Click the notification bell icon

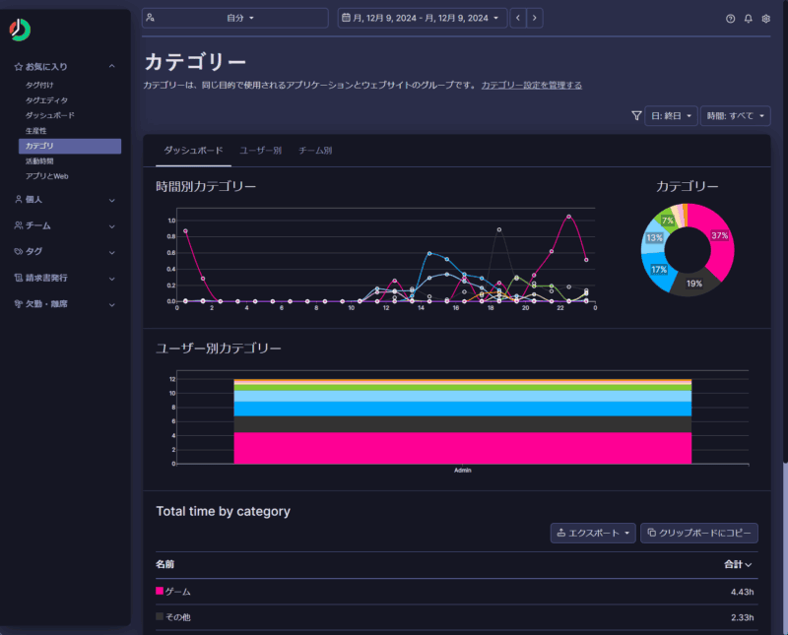749,18
